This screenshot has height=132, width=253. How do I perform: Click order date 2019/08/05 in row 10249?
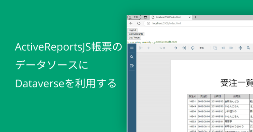tap(204, 106)
